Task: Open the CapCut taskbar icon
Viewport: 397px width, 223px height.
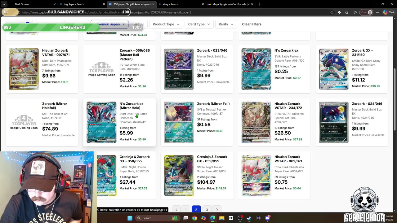Action: 231,218
